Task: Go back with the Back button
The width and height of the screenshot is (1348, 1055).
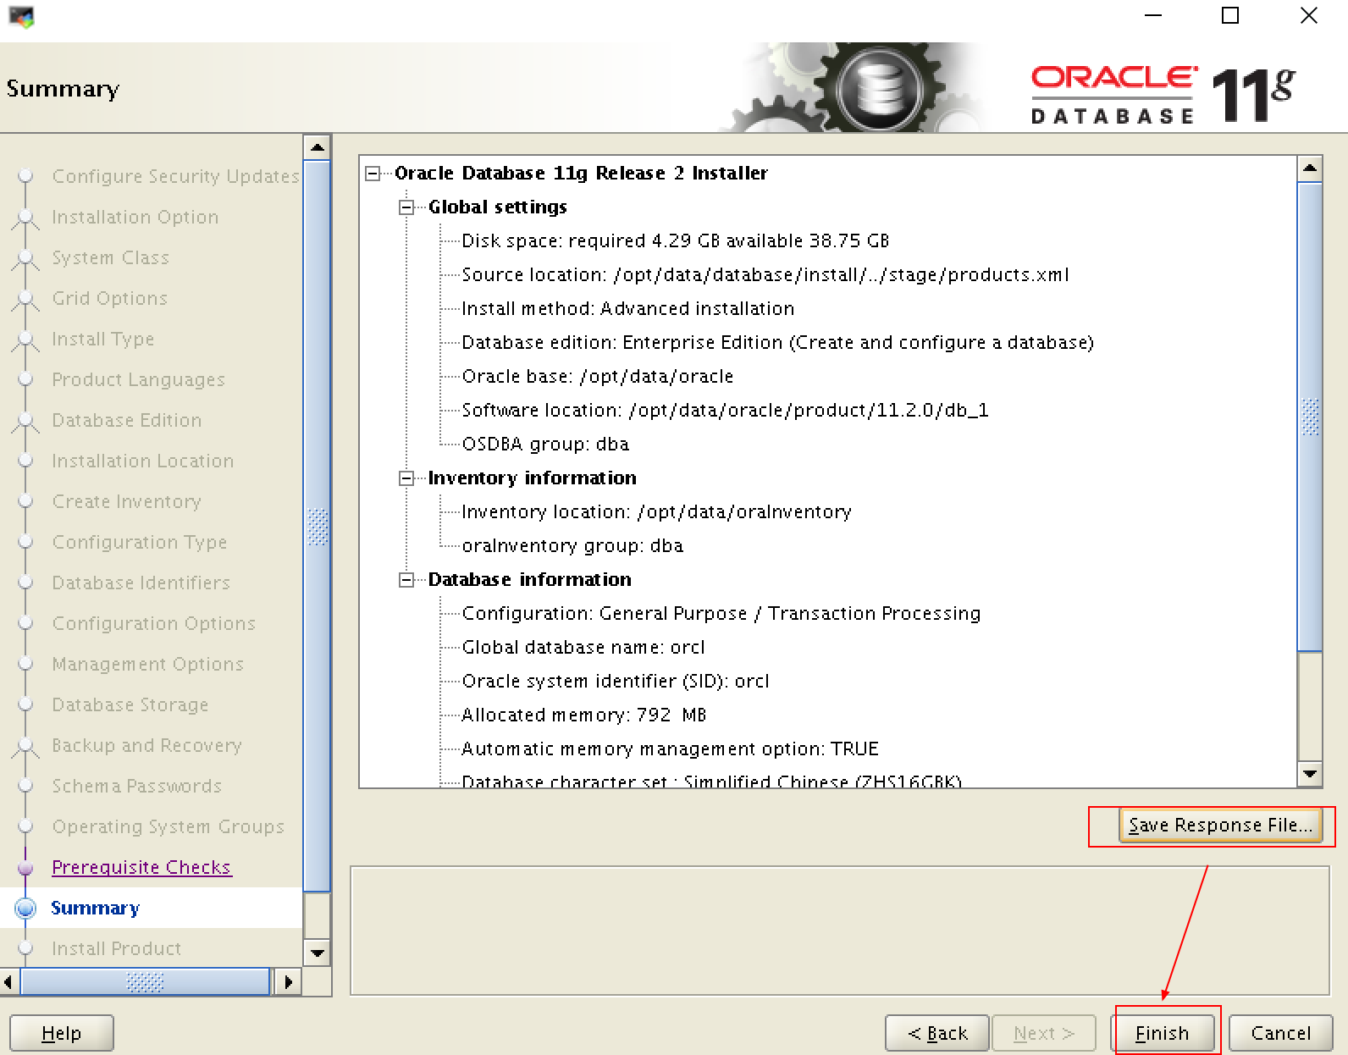Action: [x=936, y=1033]
